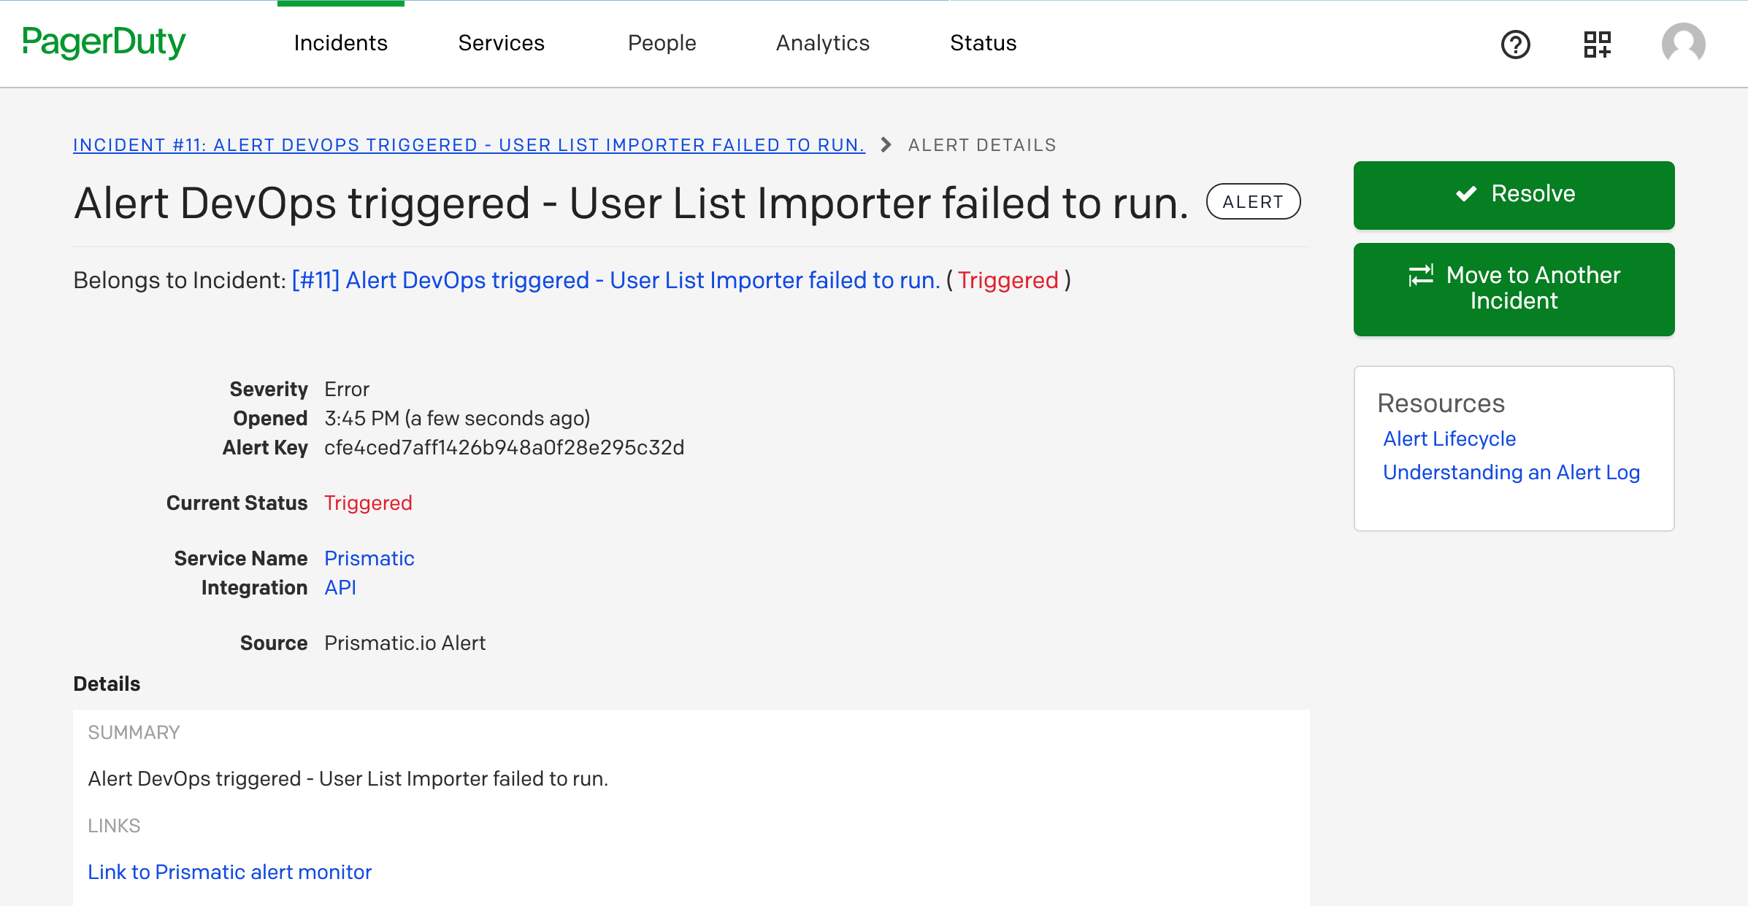The height and width of the screenshot is (906, 1748).
Task: Click the People navigation menu item
Action: (662, 43)
